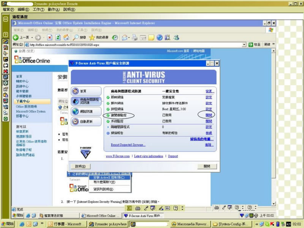This screenshot has width=304, height=228.
Task: Click 關閉 link for 瀏覽器監控
Action: [x=209, y=115]
